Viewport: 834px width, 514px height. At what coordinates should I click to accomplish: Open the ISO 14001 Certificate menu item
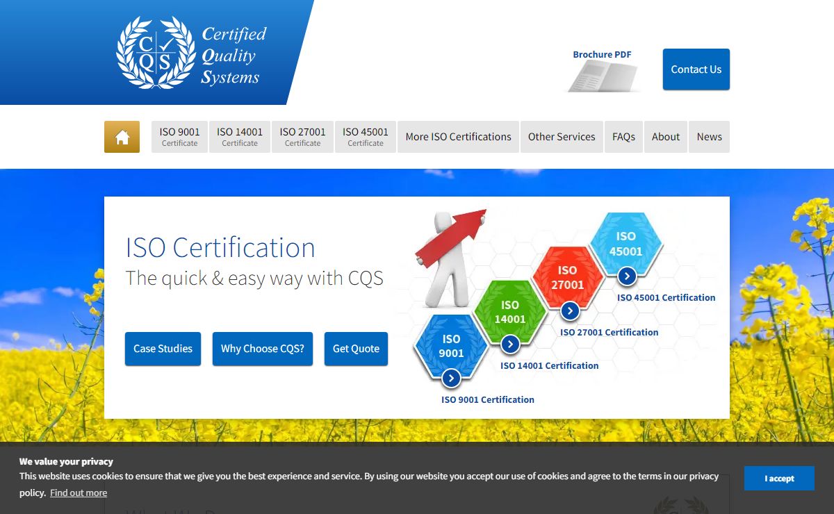[240, 137]
